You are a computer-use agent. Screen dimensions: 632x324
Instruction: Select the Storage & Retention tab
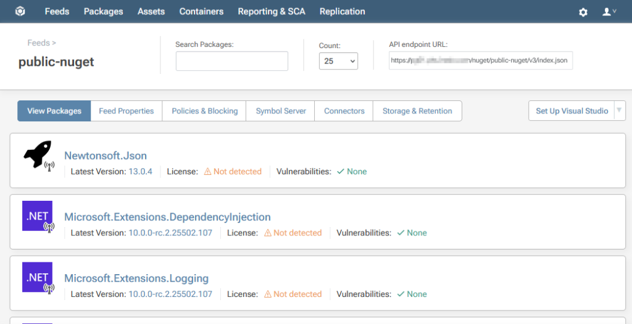coord(417,111)
